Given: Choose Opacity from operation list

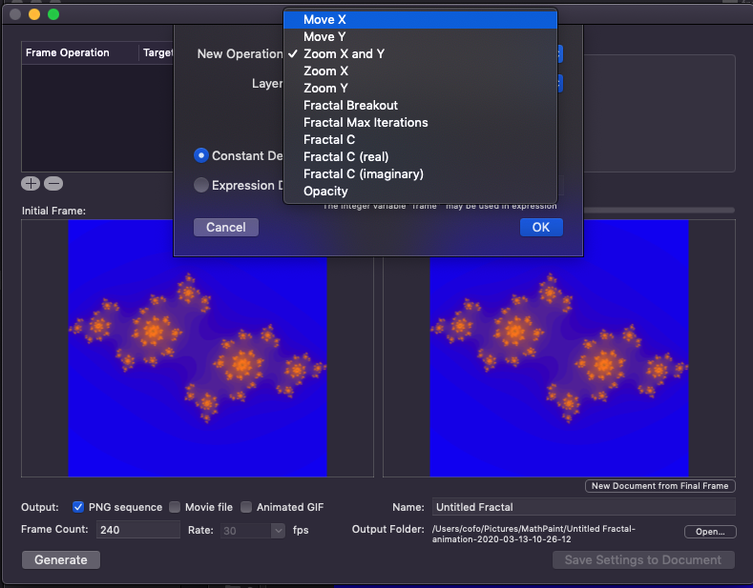Looking at the screenshot, I should tap(420, 192).
